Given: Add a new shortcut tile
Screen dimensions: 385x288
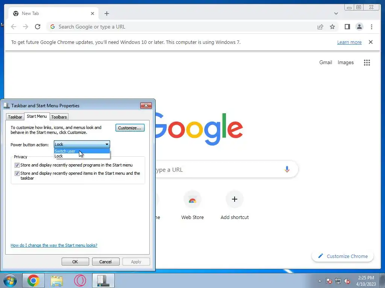Looking at the screenshot, I should (x=235, y=205).
